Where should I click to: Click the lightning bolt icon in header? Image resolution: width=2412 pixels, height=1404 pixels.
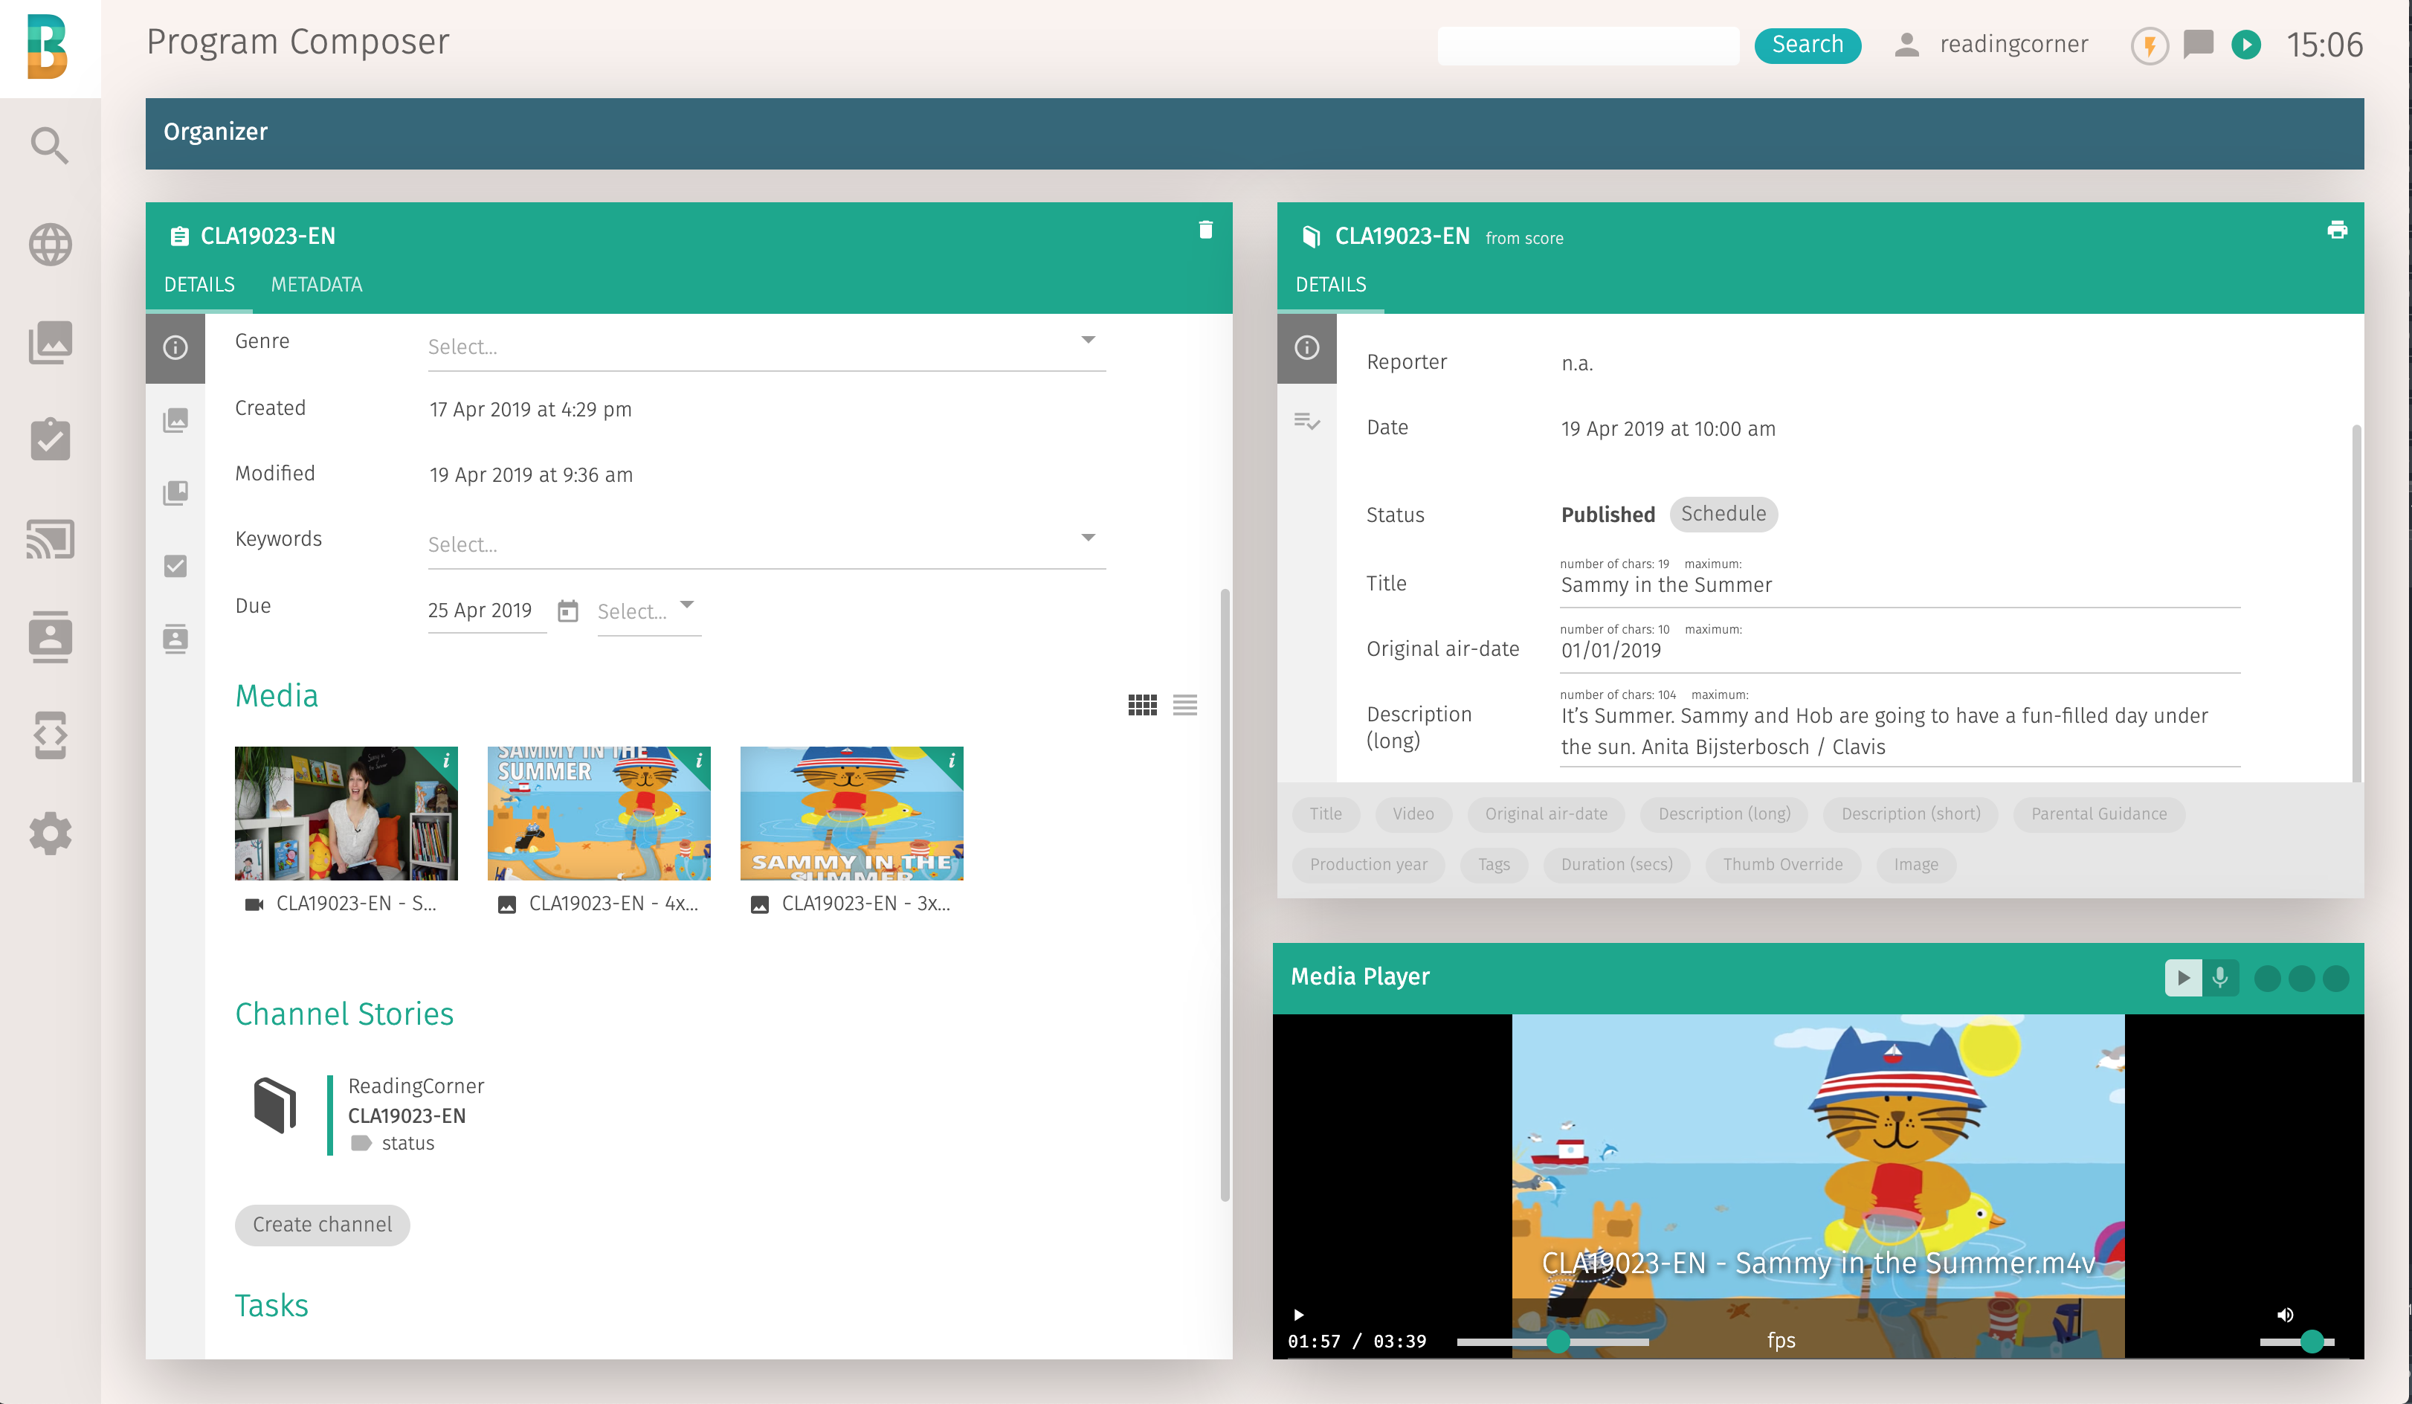coord(2149,45)
